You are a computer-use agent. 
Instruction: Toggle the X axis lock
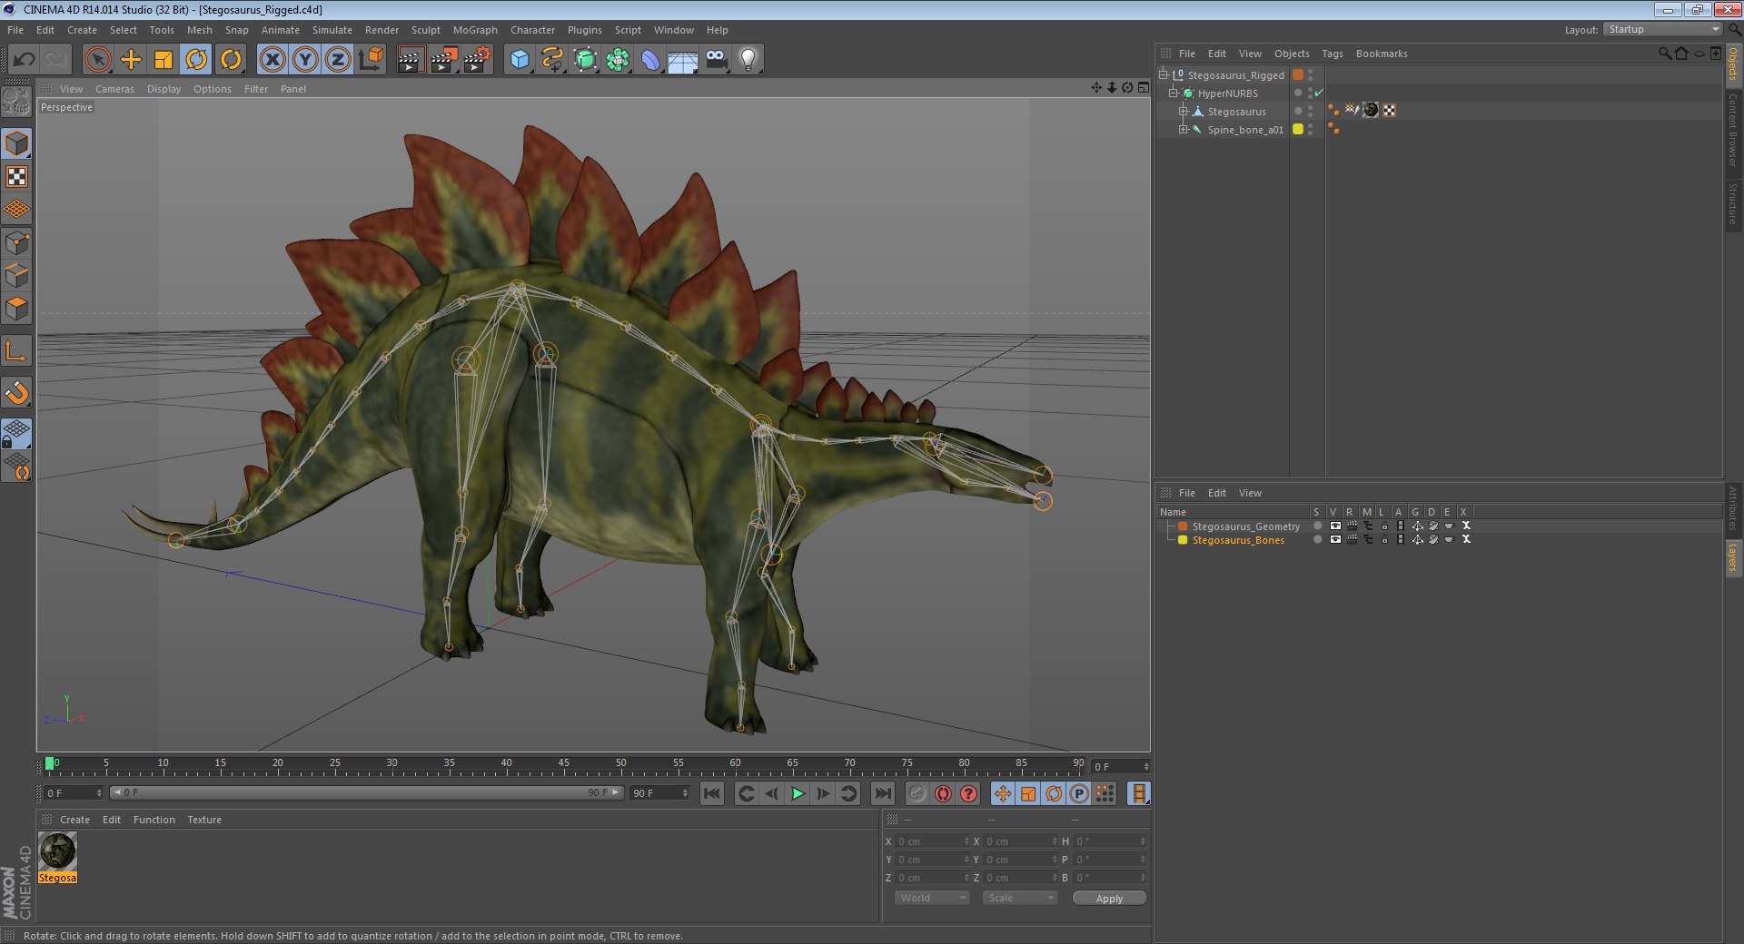point(272,60)
